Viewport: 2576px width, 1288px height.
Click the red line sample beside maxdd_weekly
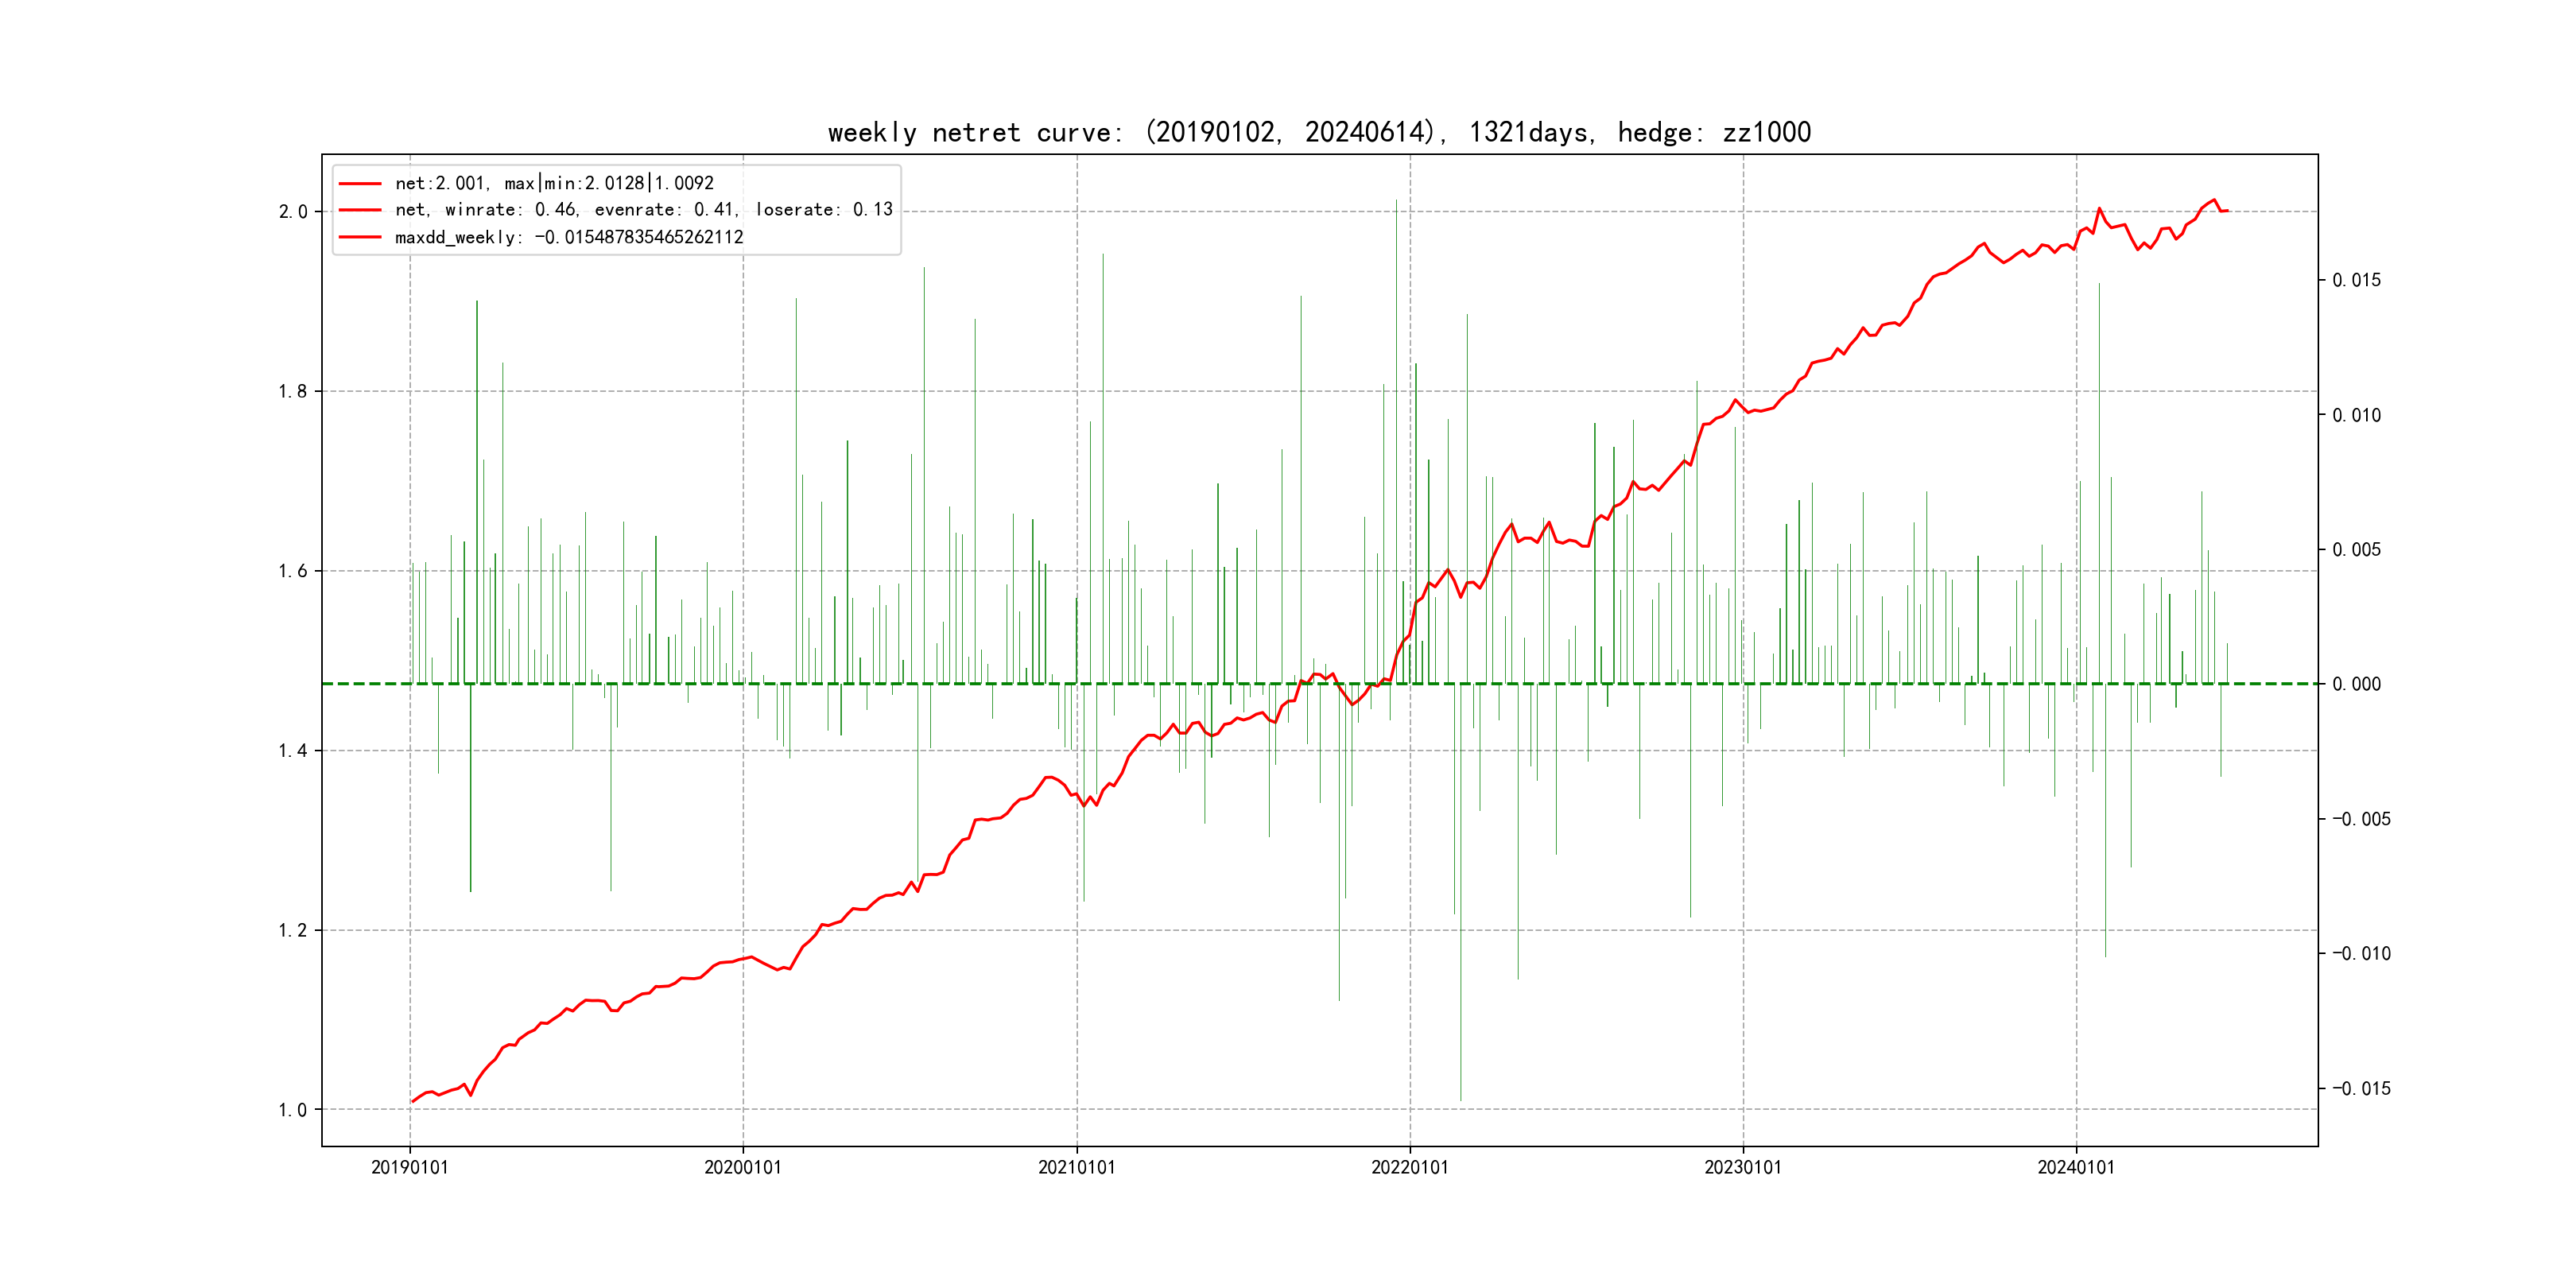[360, 237]
